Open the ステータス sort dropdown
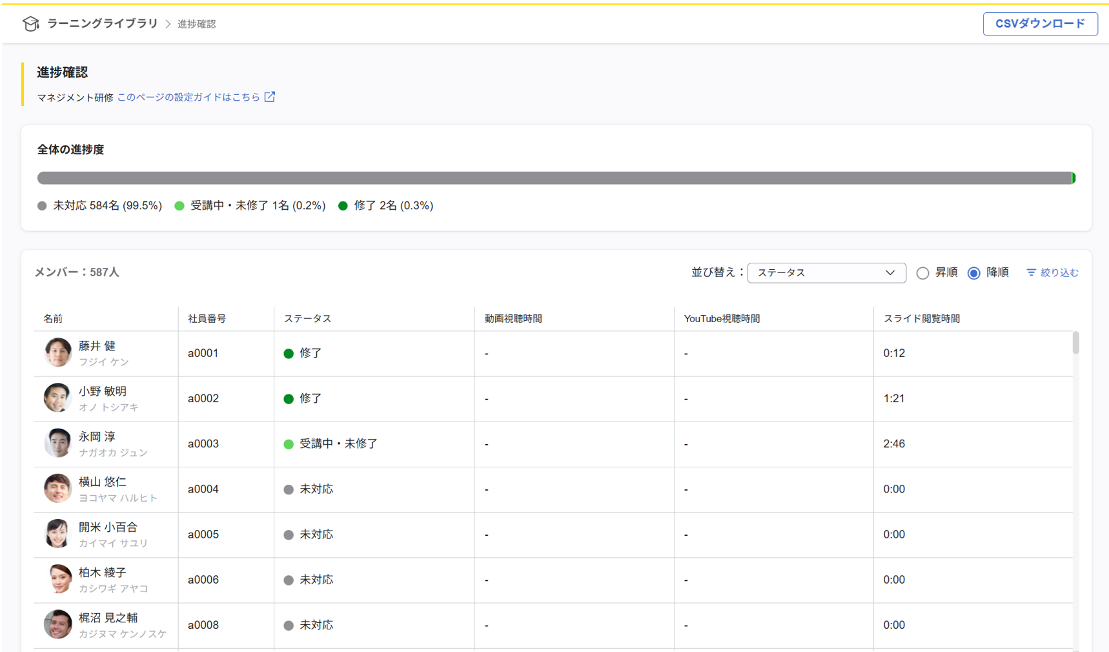 coord(826,273)
